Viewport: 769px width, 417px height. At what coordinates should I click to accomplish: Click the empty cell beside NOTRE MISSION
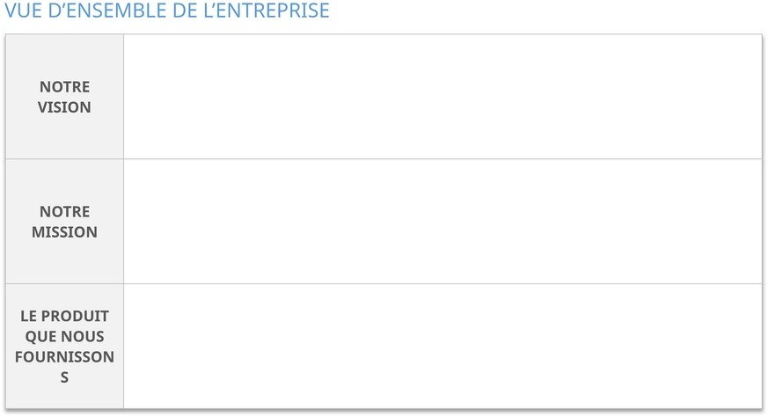point(443,221)
